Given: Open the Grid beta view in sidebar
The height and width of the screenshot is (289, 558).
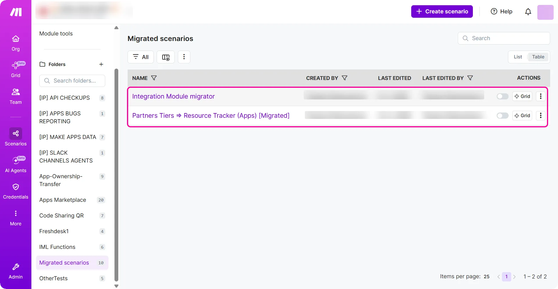Looking at the screenshot, I should point(16,69).
